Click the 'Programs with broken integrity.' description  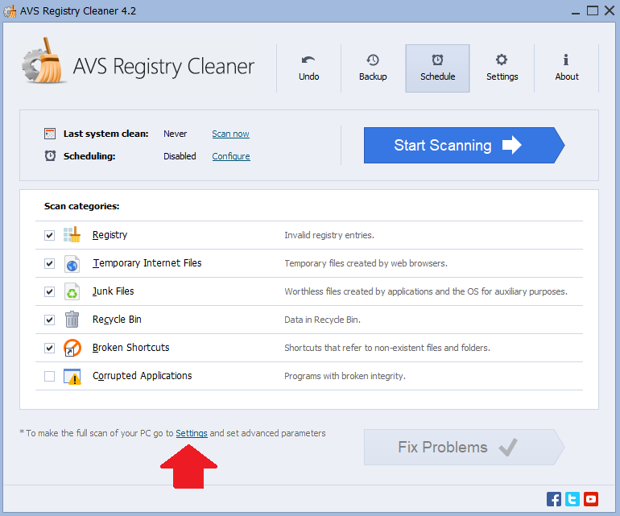[345, 376]
